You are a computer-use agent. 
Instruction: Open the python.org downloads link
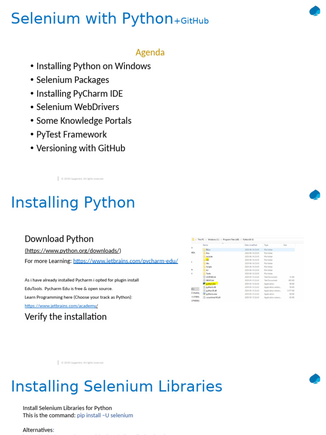pos(73,251)
